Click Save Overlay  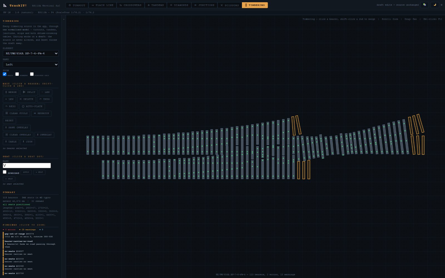(17, 128)
